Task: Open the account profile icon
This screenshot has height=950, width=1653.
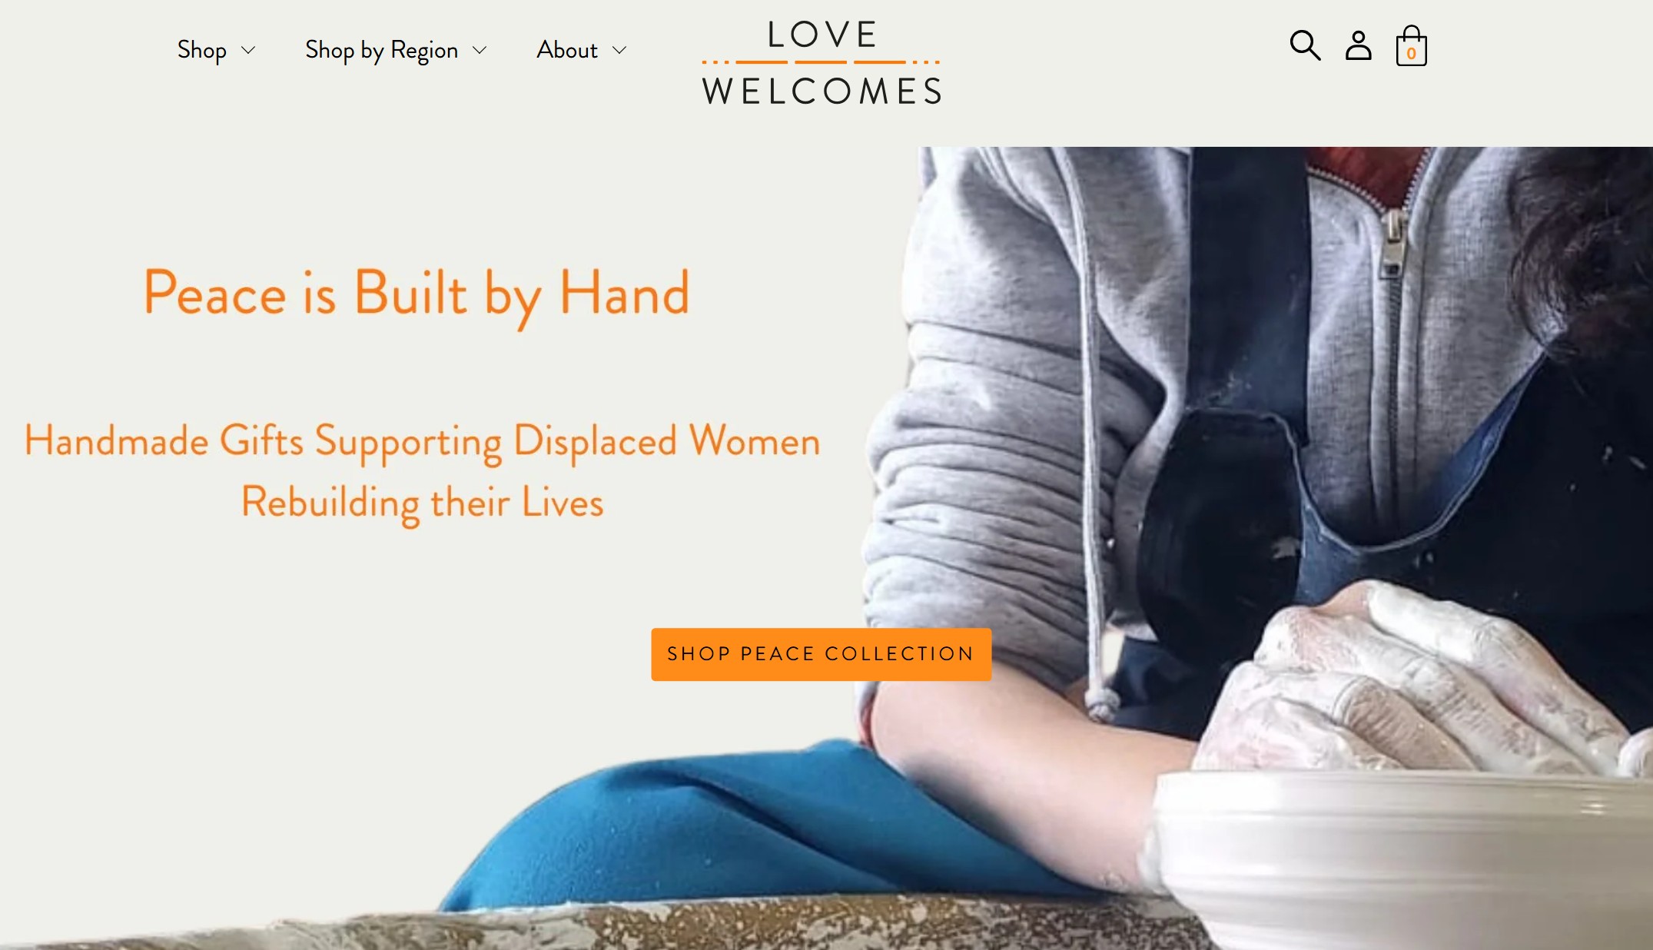Action: 1358,45
